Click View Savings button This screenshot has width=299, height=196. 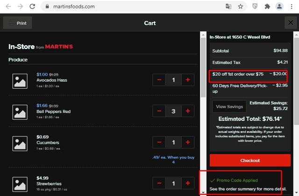pyautogui.click(x=229, y=107)
